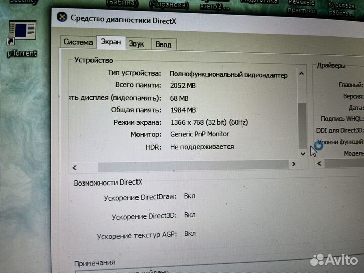The height and width of the screenshot is (273, 364).
Task: Click the Версия label in Драйверы
Action: point(353,96)
